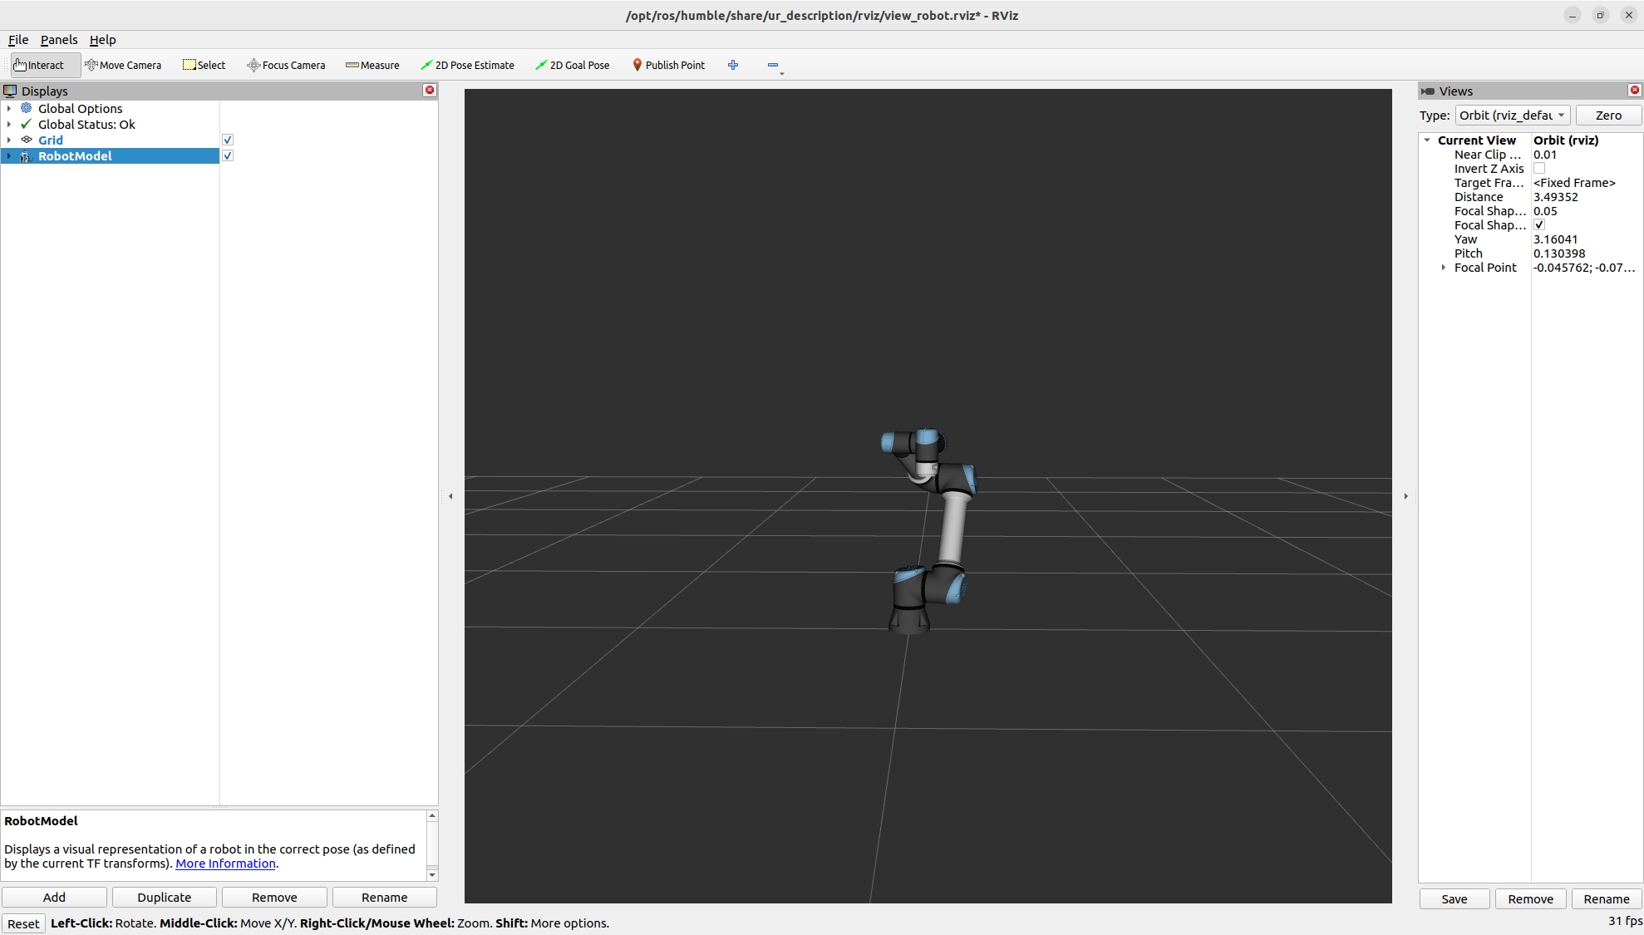Click the Add display button
The height and width of the screenshot is (935, 1644).
pos(54,897)
